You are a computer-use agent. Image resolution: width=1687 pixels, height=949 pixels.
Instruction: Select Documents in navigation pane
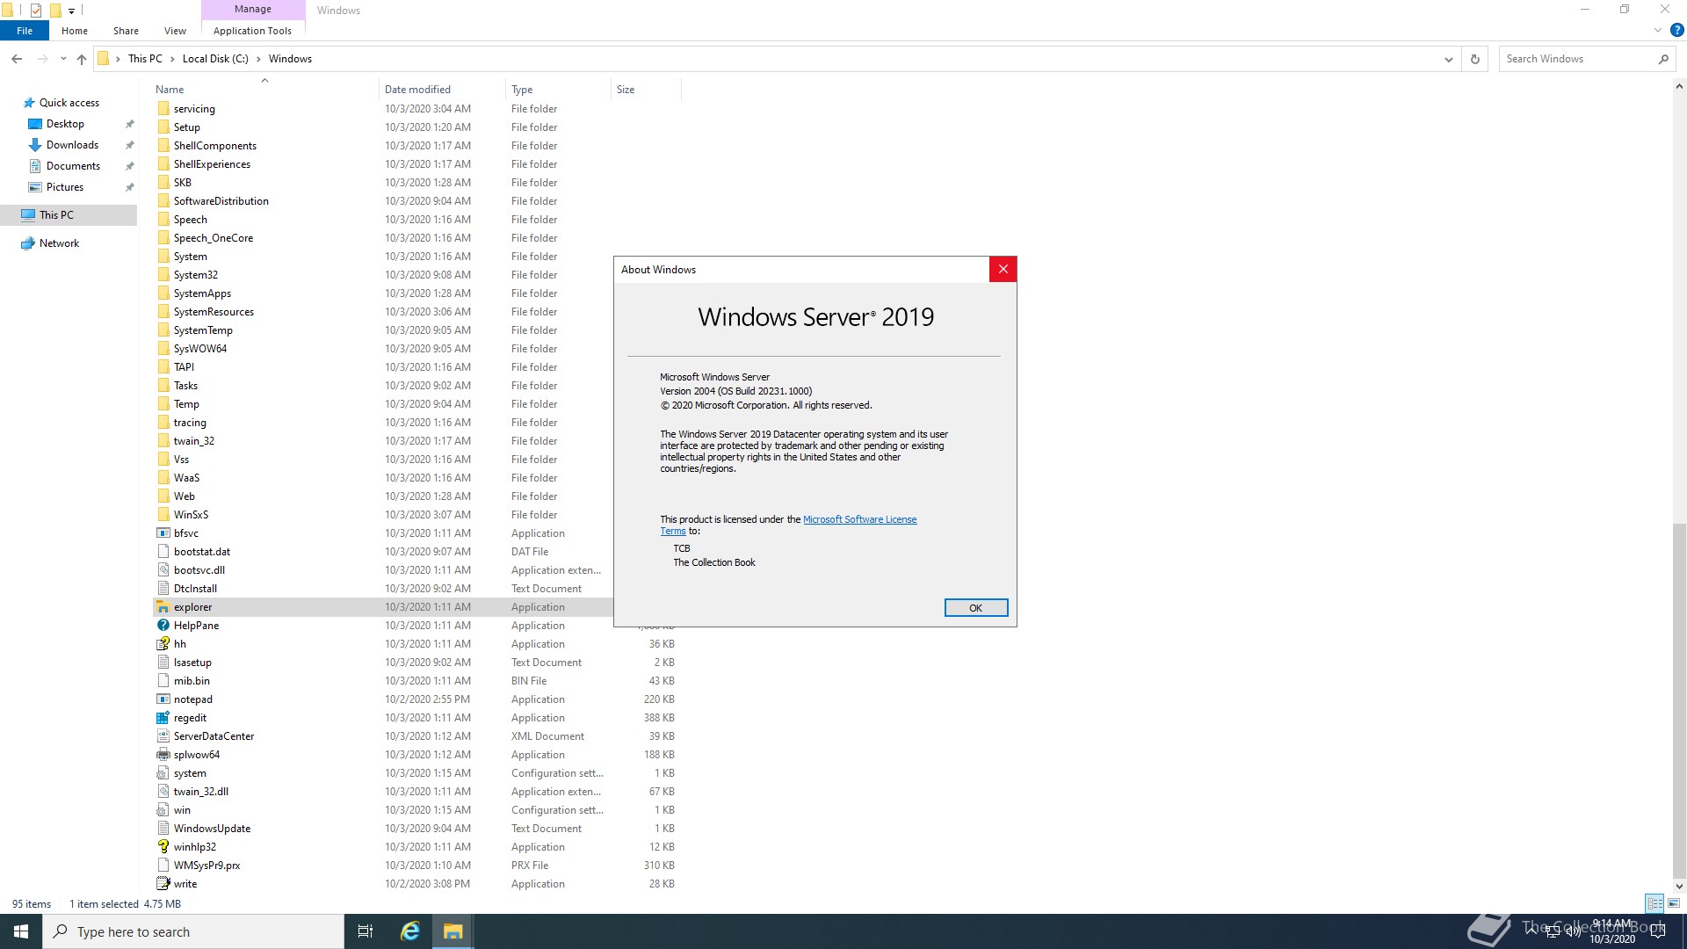(73, 166)
